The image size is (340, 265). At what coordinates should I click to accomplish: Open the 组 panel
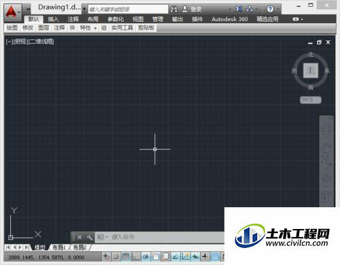tap(104, 28)
